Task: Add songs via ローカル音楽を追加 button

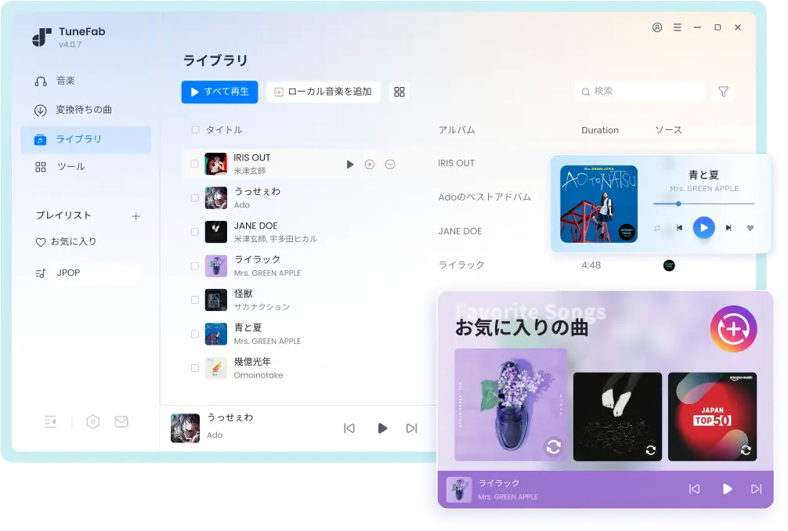Action: tap(323, 92)
